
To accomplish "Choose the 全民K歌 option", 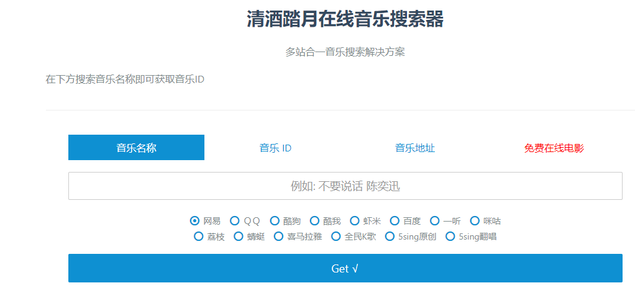I will [x=336, y=236].
